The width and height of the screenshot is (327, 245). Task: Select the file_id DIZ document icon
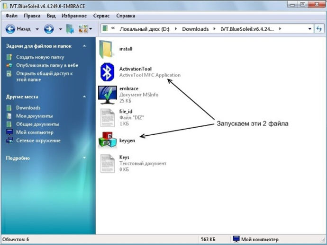pos(108,118)
